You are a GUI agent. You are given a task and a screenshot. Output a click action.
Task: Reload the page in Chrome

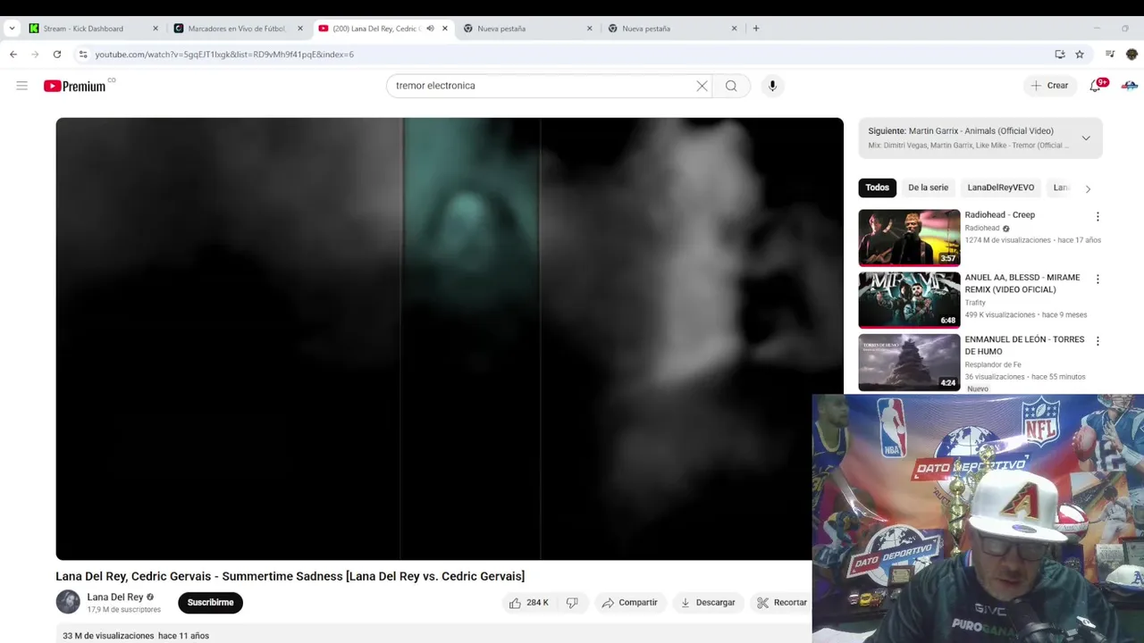tap(56, 54)
